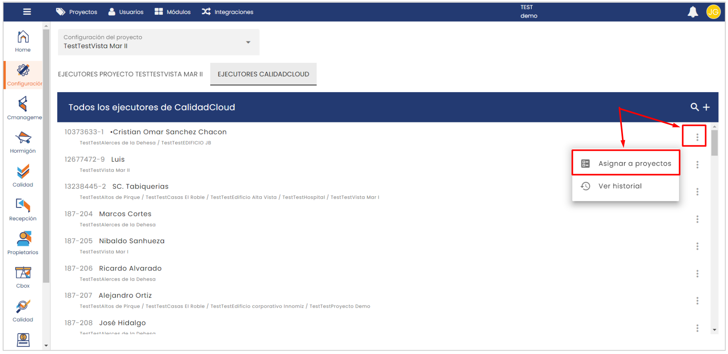The height and width of the screenshot is (354, 728).
Task: Open the JG user avatar
Action: coord(713,12)
